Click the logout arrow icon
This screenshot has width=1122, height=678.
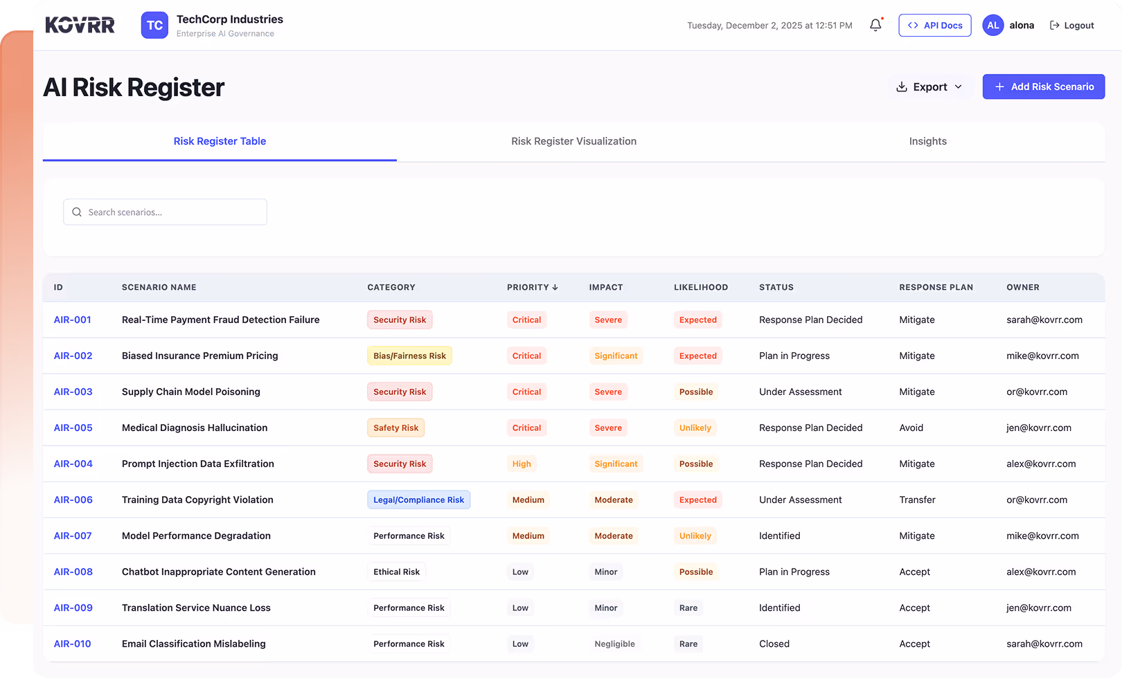click(x=1053, y=25)
